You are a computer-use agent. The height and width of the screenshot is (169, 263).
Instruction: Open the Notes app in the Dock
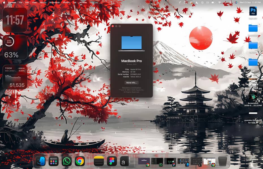pos(99,161)
